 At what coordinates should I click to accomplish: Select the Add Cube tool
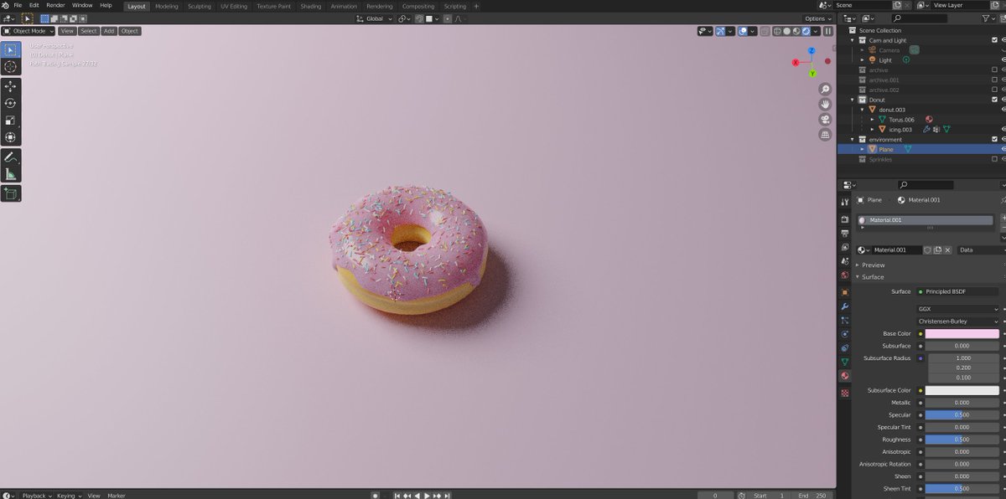pyautogui.click(x=10, y=193)
